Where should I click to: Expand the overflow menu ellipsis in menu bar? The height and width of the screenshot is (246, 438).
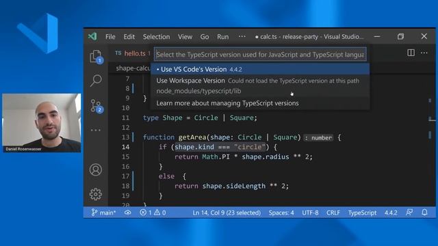pyautogui.click(x=242, y=36)
